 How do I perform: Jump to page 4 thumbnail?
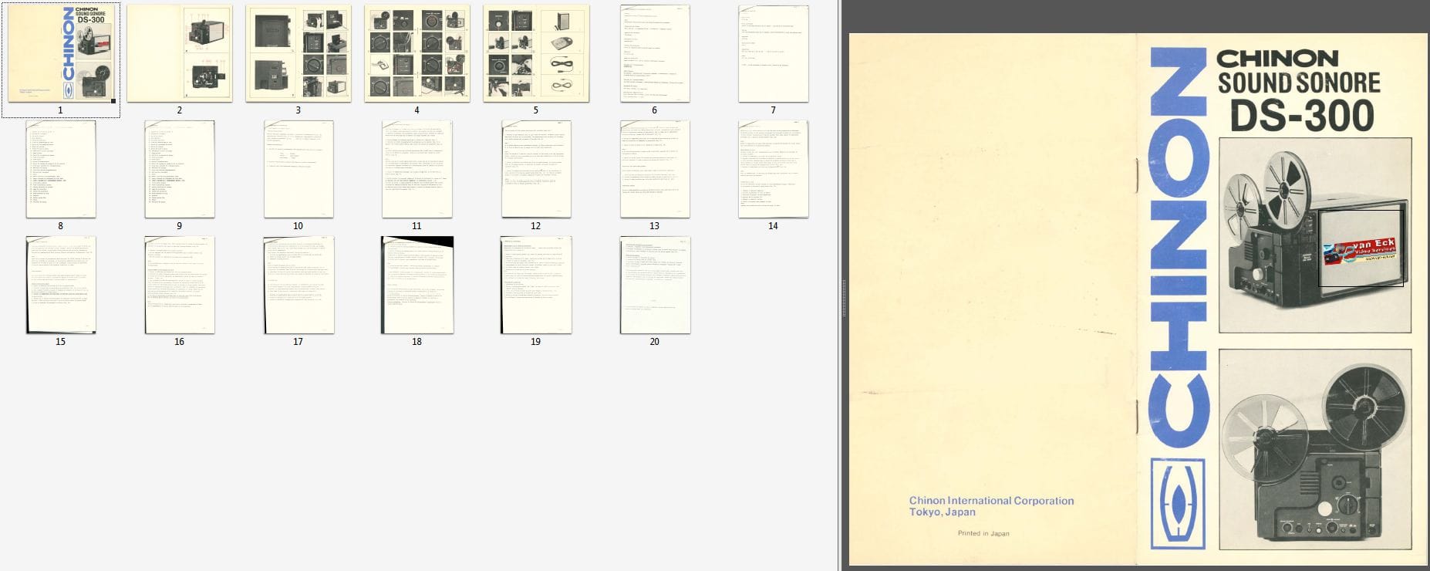[417, 53]
